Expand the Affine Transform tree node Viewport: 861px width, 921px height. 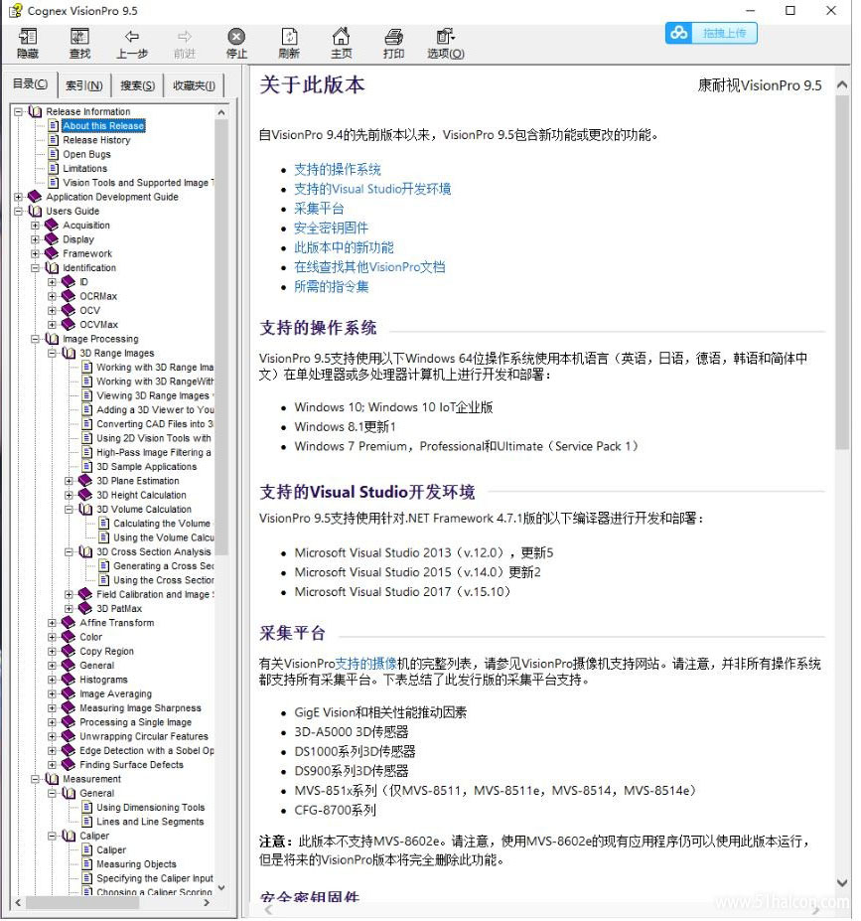click(53, 623)
